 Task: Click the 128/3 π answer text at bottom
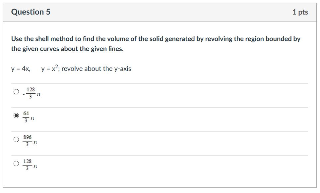pos(31,164)
